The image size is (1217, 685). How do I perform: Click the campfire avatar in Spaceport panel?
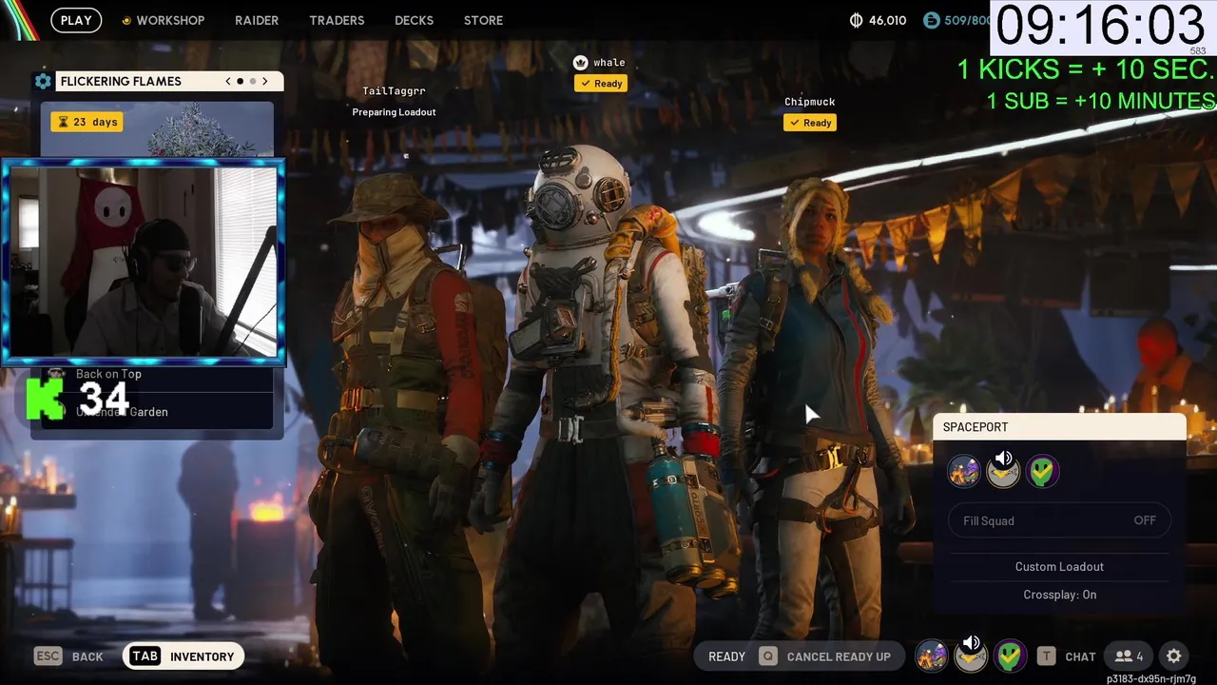point(964,472)
